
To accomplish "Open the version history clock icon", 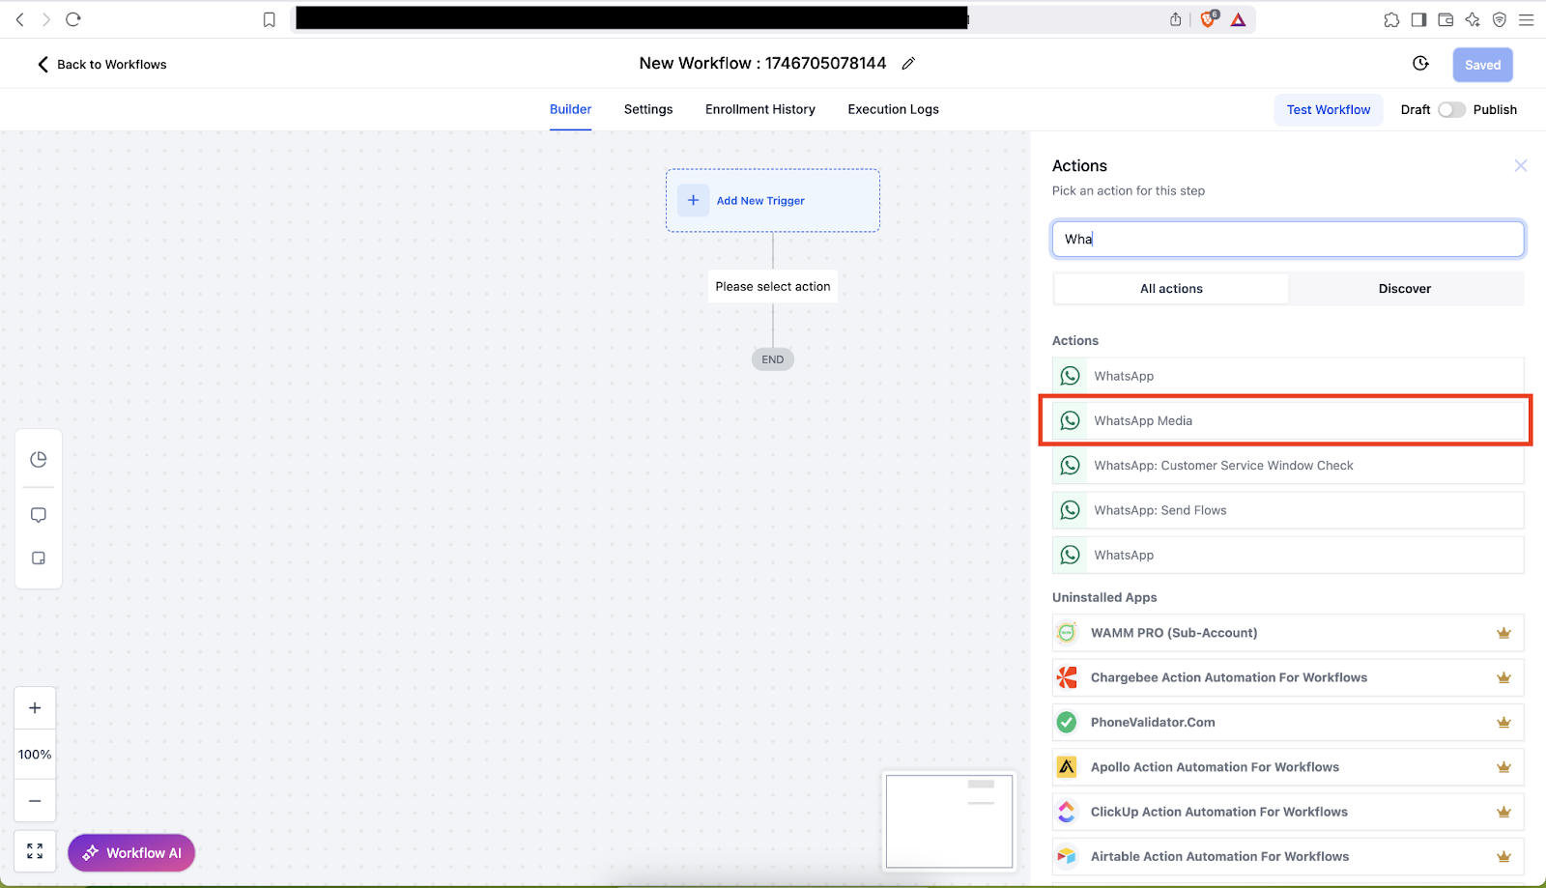I will tap(1420, 64).
